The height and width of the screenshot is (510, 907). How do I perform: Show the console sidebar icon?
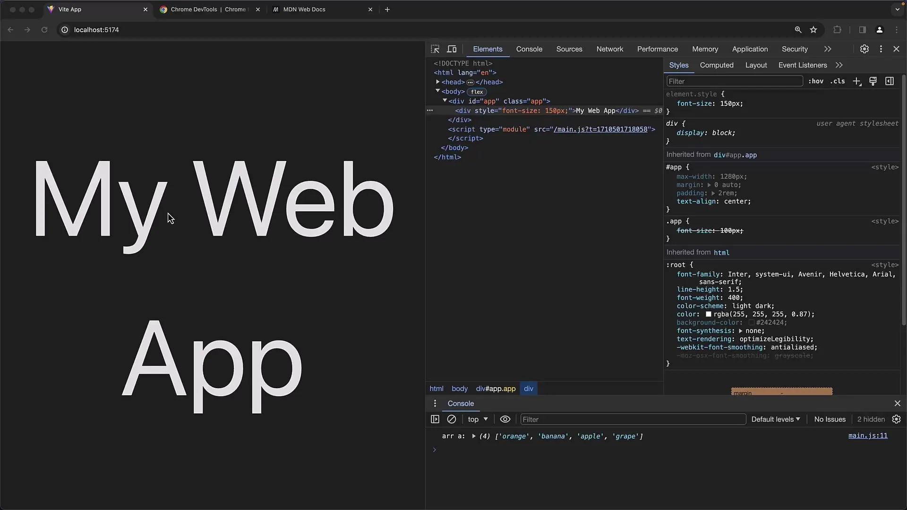click(435, 419)
